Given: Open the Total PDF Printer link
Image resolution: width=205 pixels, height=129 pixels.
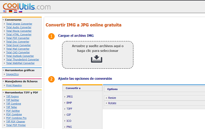Looking at the screenshot, I should pos(16,125).
